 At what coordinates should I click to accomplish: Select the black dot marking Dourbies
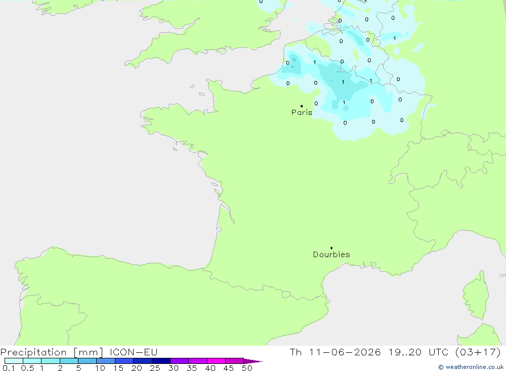click(331, 248)
